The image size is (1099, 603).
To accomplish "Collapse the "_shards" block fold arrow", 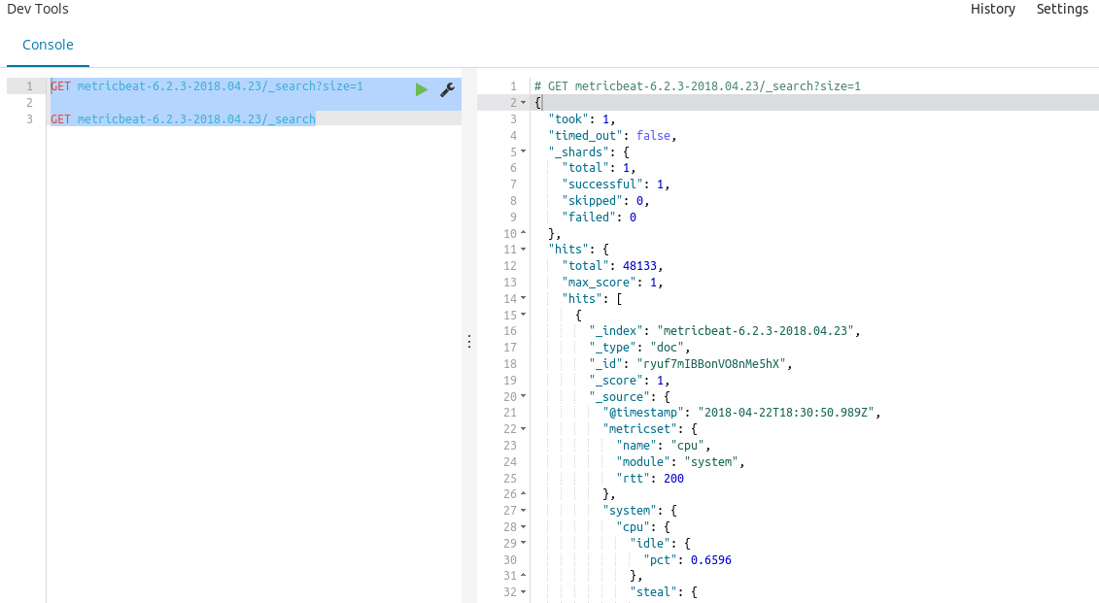I will coord(523,152).
